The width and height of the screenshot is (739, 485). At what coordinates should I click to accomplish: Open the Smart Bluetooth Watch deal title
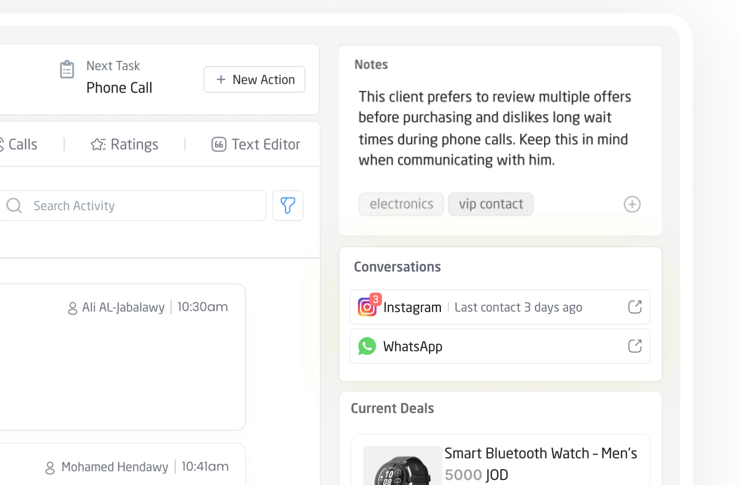541,453
